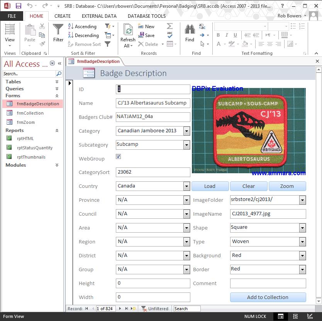
Task: Click the Replace icon in Find group
Action: pos(202,26)
